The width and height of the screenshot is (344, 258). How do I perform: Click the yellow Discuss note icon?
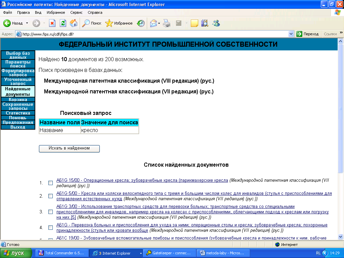pyautogui.click(x=195, y=23)
